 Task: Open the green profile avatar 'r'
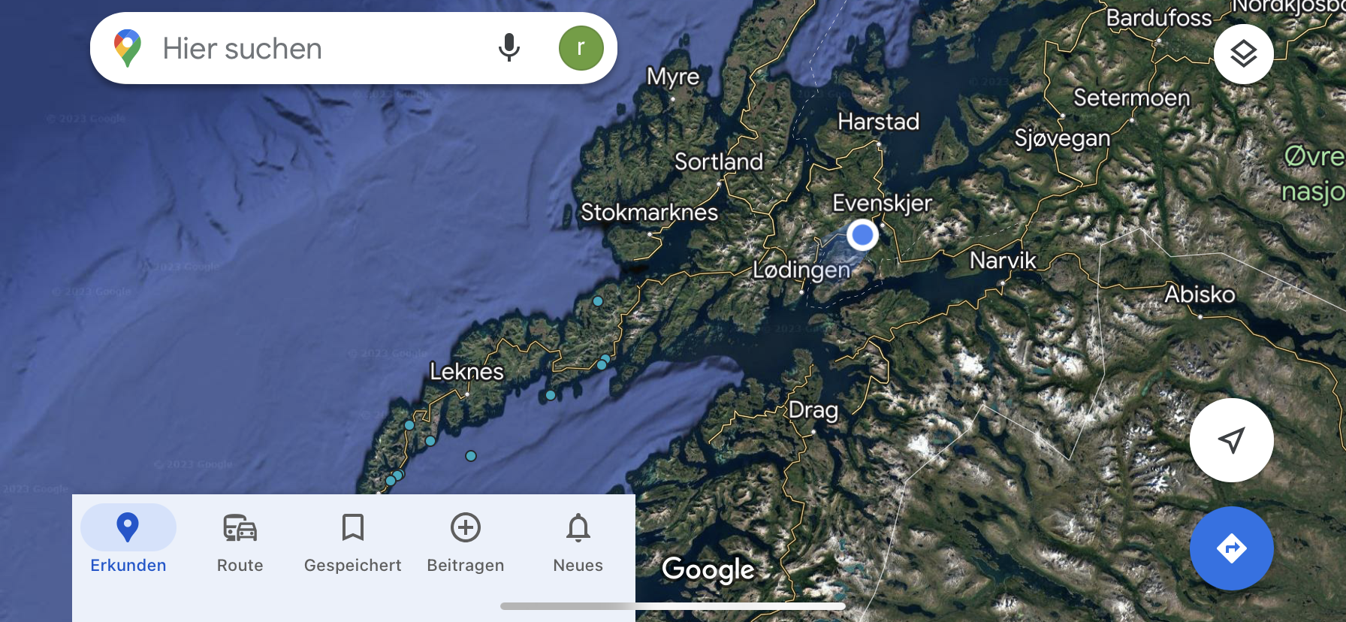click(581, 48)
